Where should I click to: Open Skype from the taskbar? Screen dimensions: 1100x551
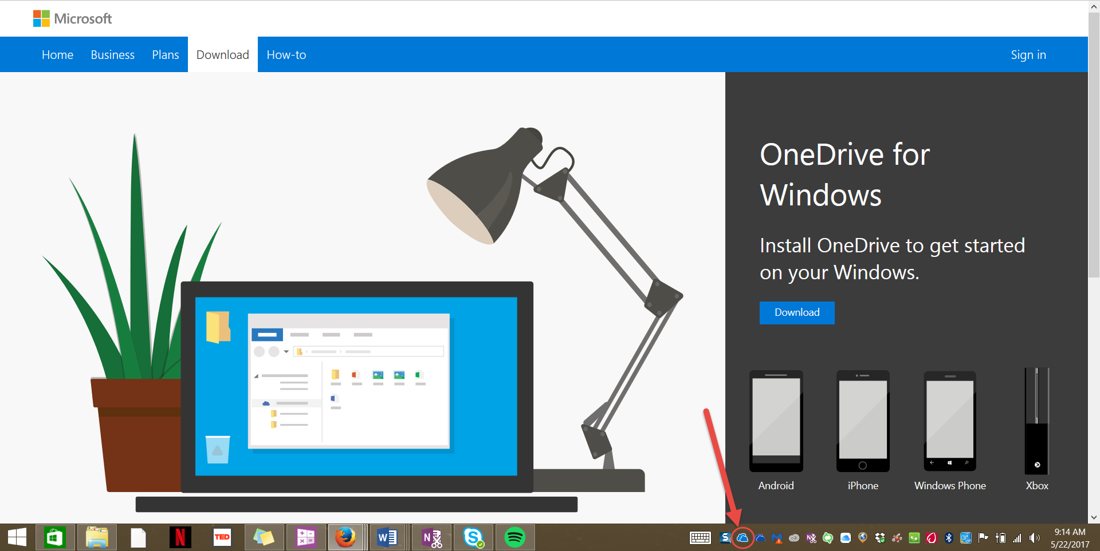tap(473, 537)
